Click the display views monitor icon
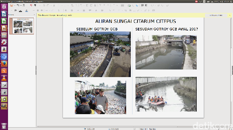 coord(129,6)
